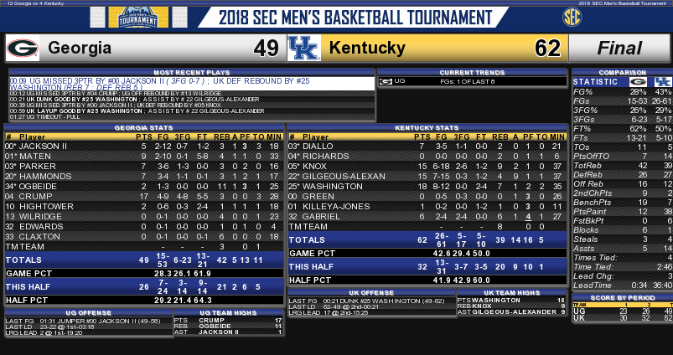Screen dimensions: 673x355
Task: Click the Final game status label
Action: pos(619,48)
